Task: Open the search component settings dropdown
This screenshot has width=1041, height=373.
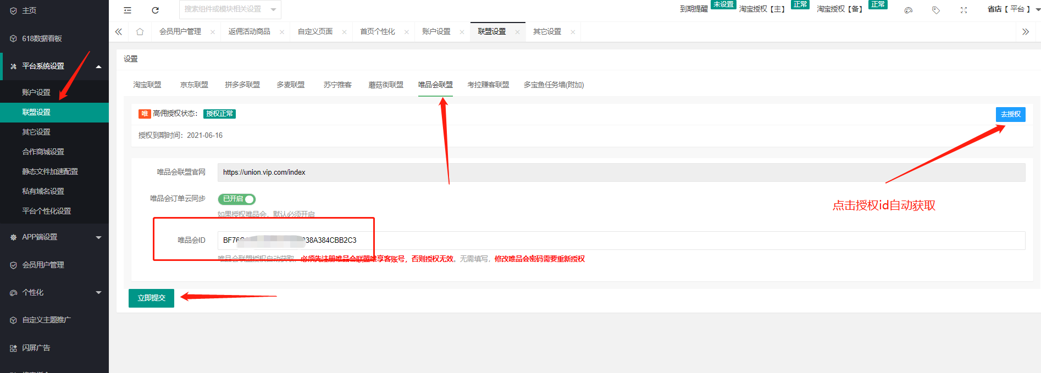Action: (x=230, y=9)
